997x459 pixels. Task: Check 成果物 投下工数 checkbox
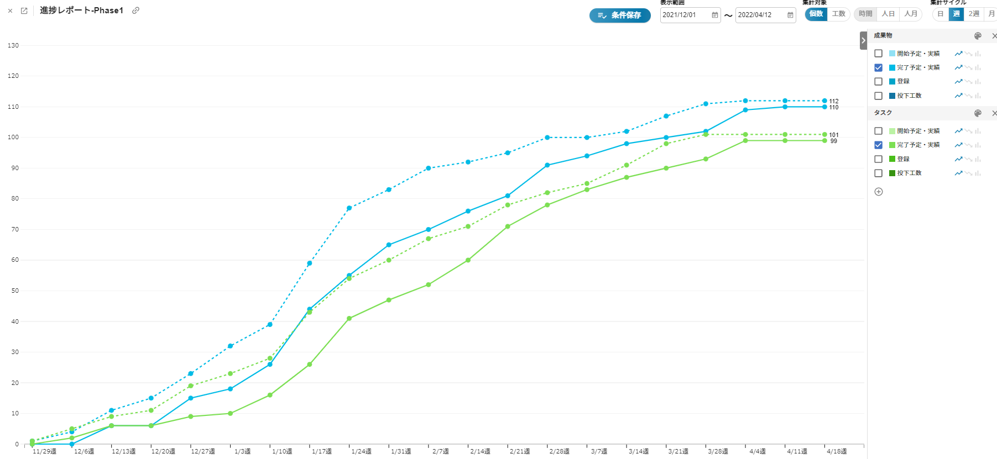878,96
